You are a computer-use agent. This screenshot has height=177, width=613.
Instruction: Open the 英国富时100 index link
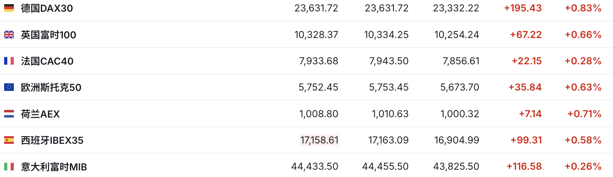point(48,35)
